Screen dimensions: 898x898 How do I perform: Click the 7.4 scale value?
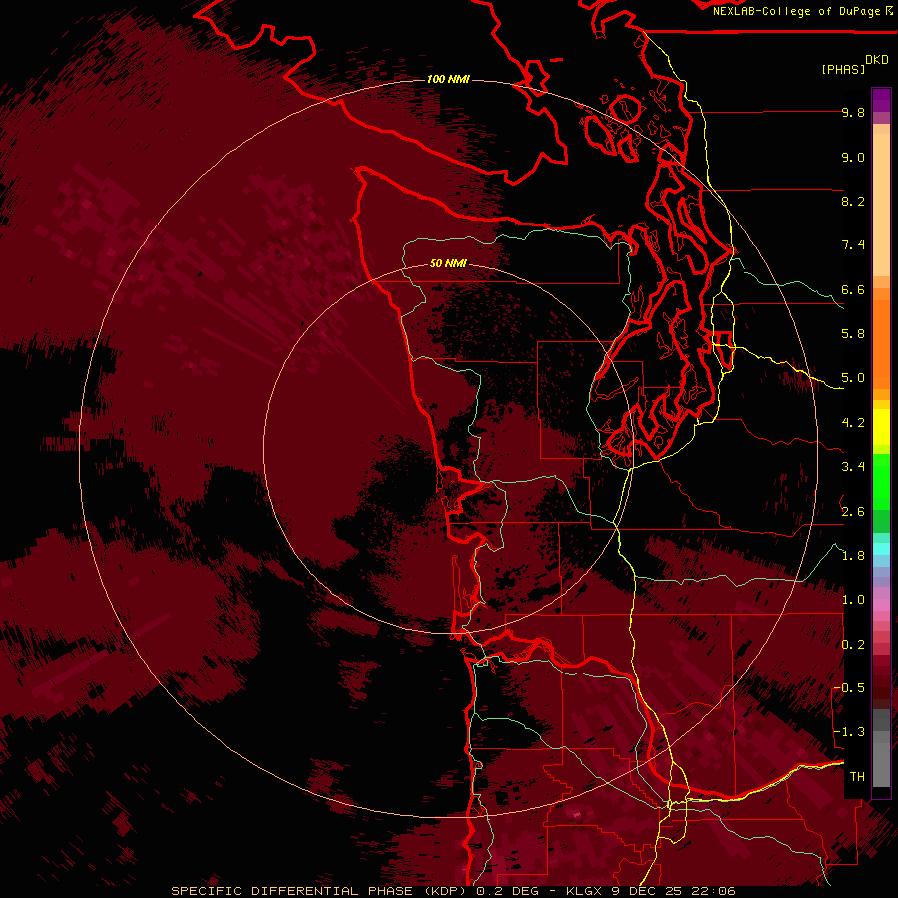(853, 245)
